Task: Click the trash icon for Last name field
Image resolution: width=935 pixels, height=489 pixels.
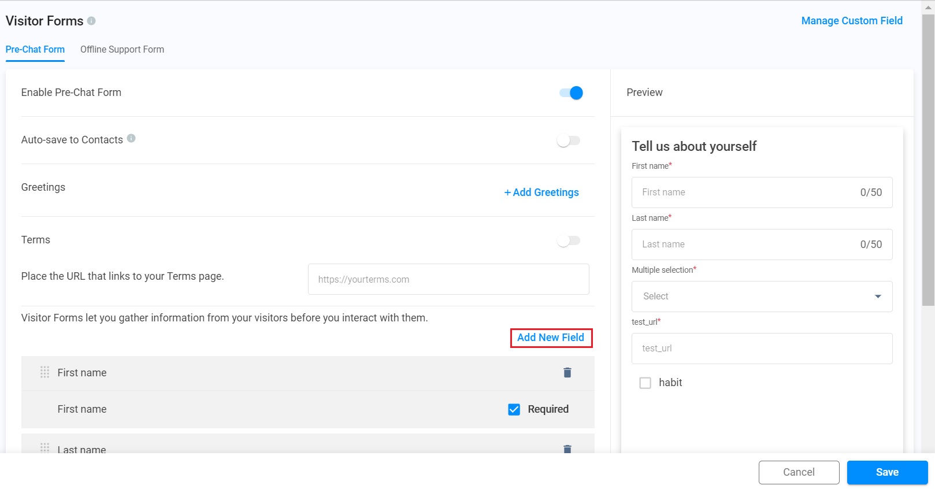Action: pos(567,449)
